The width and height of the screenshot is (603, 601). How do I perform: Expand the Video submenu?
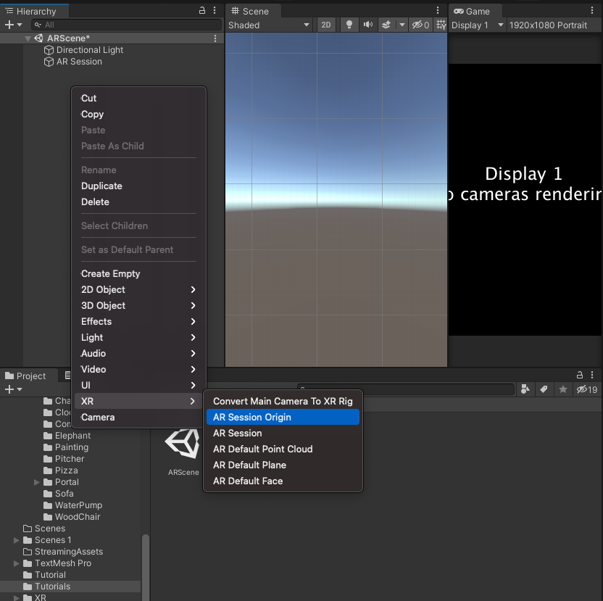(139, 370)
